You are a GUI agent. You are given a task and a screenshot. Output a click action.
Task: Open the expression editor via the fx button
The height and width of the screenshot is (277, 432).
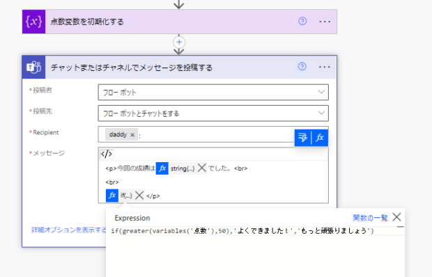[x=320, y=138]
